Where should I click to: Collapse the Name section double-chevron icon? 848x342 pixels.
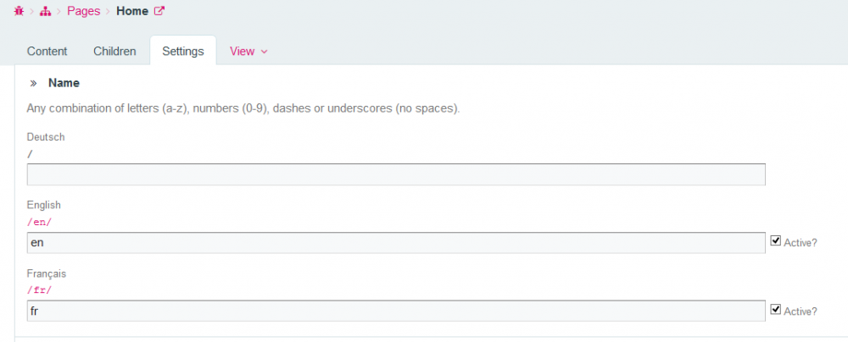click(x=34, y=83)
